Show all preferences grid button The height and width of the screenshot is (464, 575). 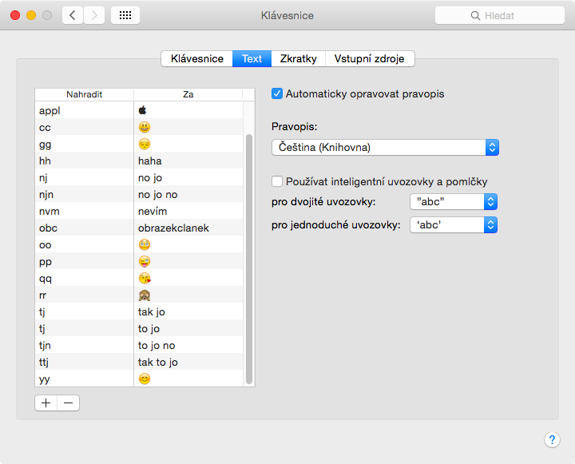(125, 15)
